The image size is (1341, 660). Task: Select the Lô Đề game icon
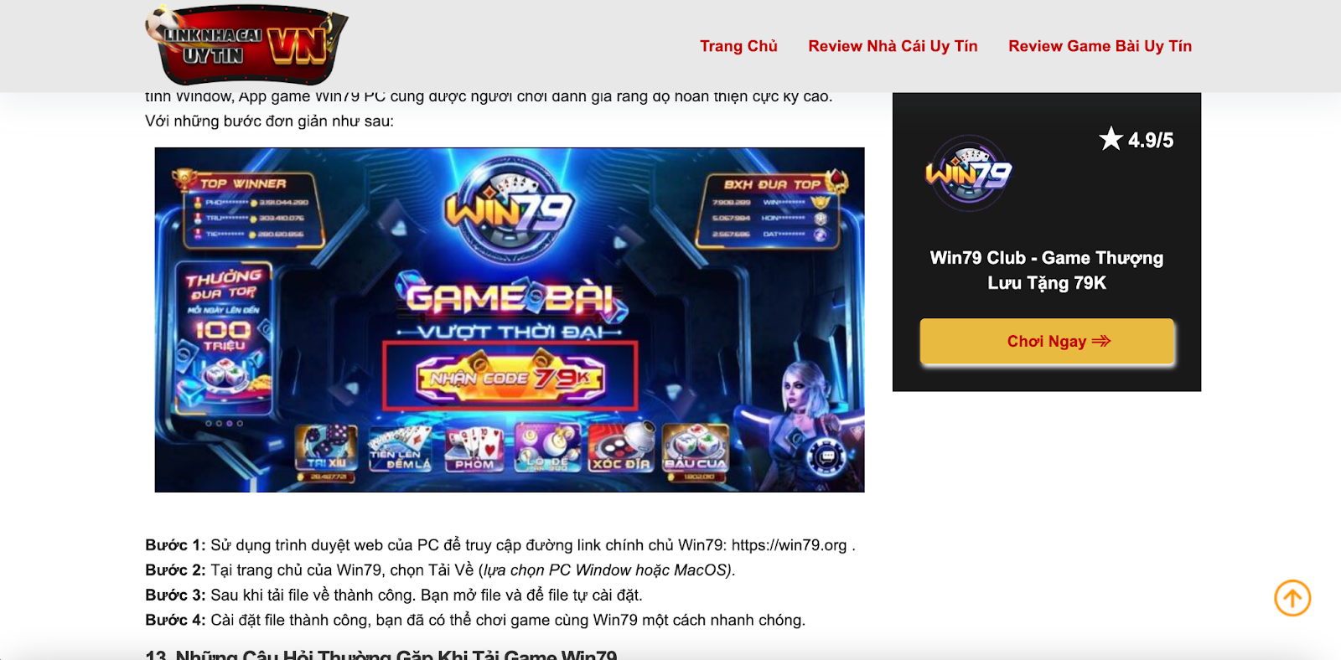point(547,448)
